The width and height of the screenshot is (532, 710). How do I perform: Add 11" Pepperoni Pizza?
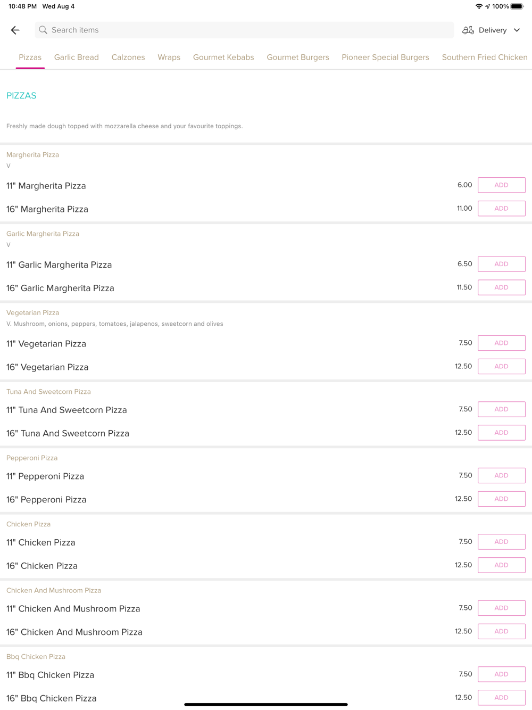(x=501, y=476)
